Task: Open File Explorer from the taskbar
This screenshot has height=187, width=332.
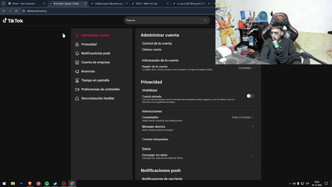Action: (x=13, y=184)
